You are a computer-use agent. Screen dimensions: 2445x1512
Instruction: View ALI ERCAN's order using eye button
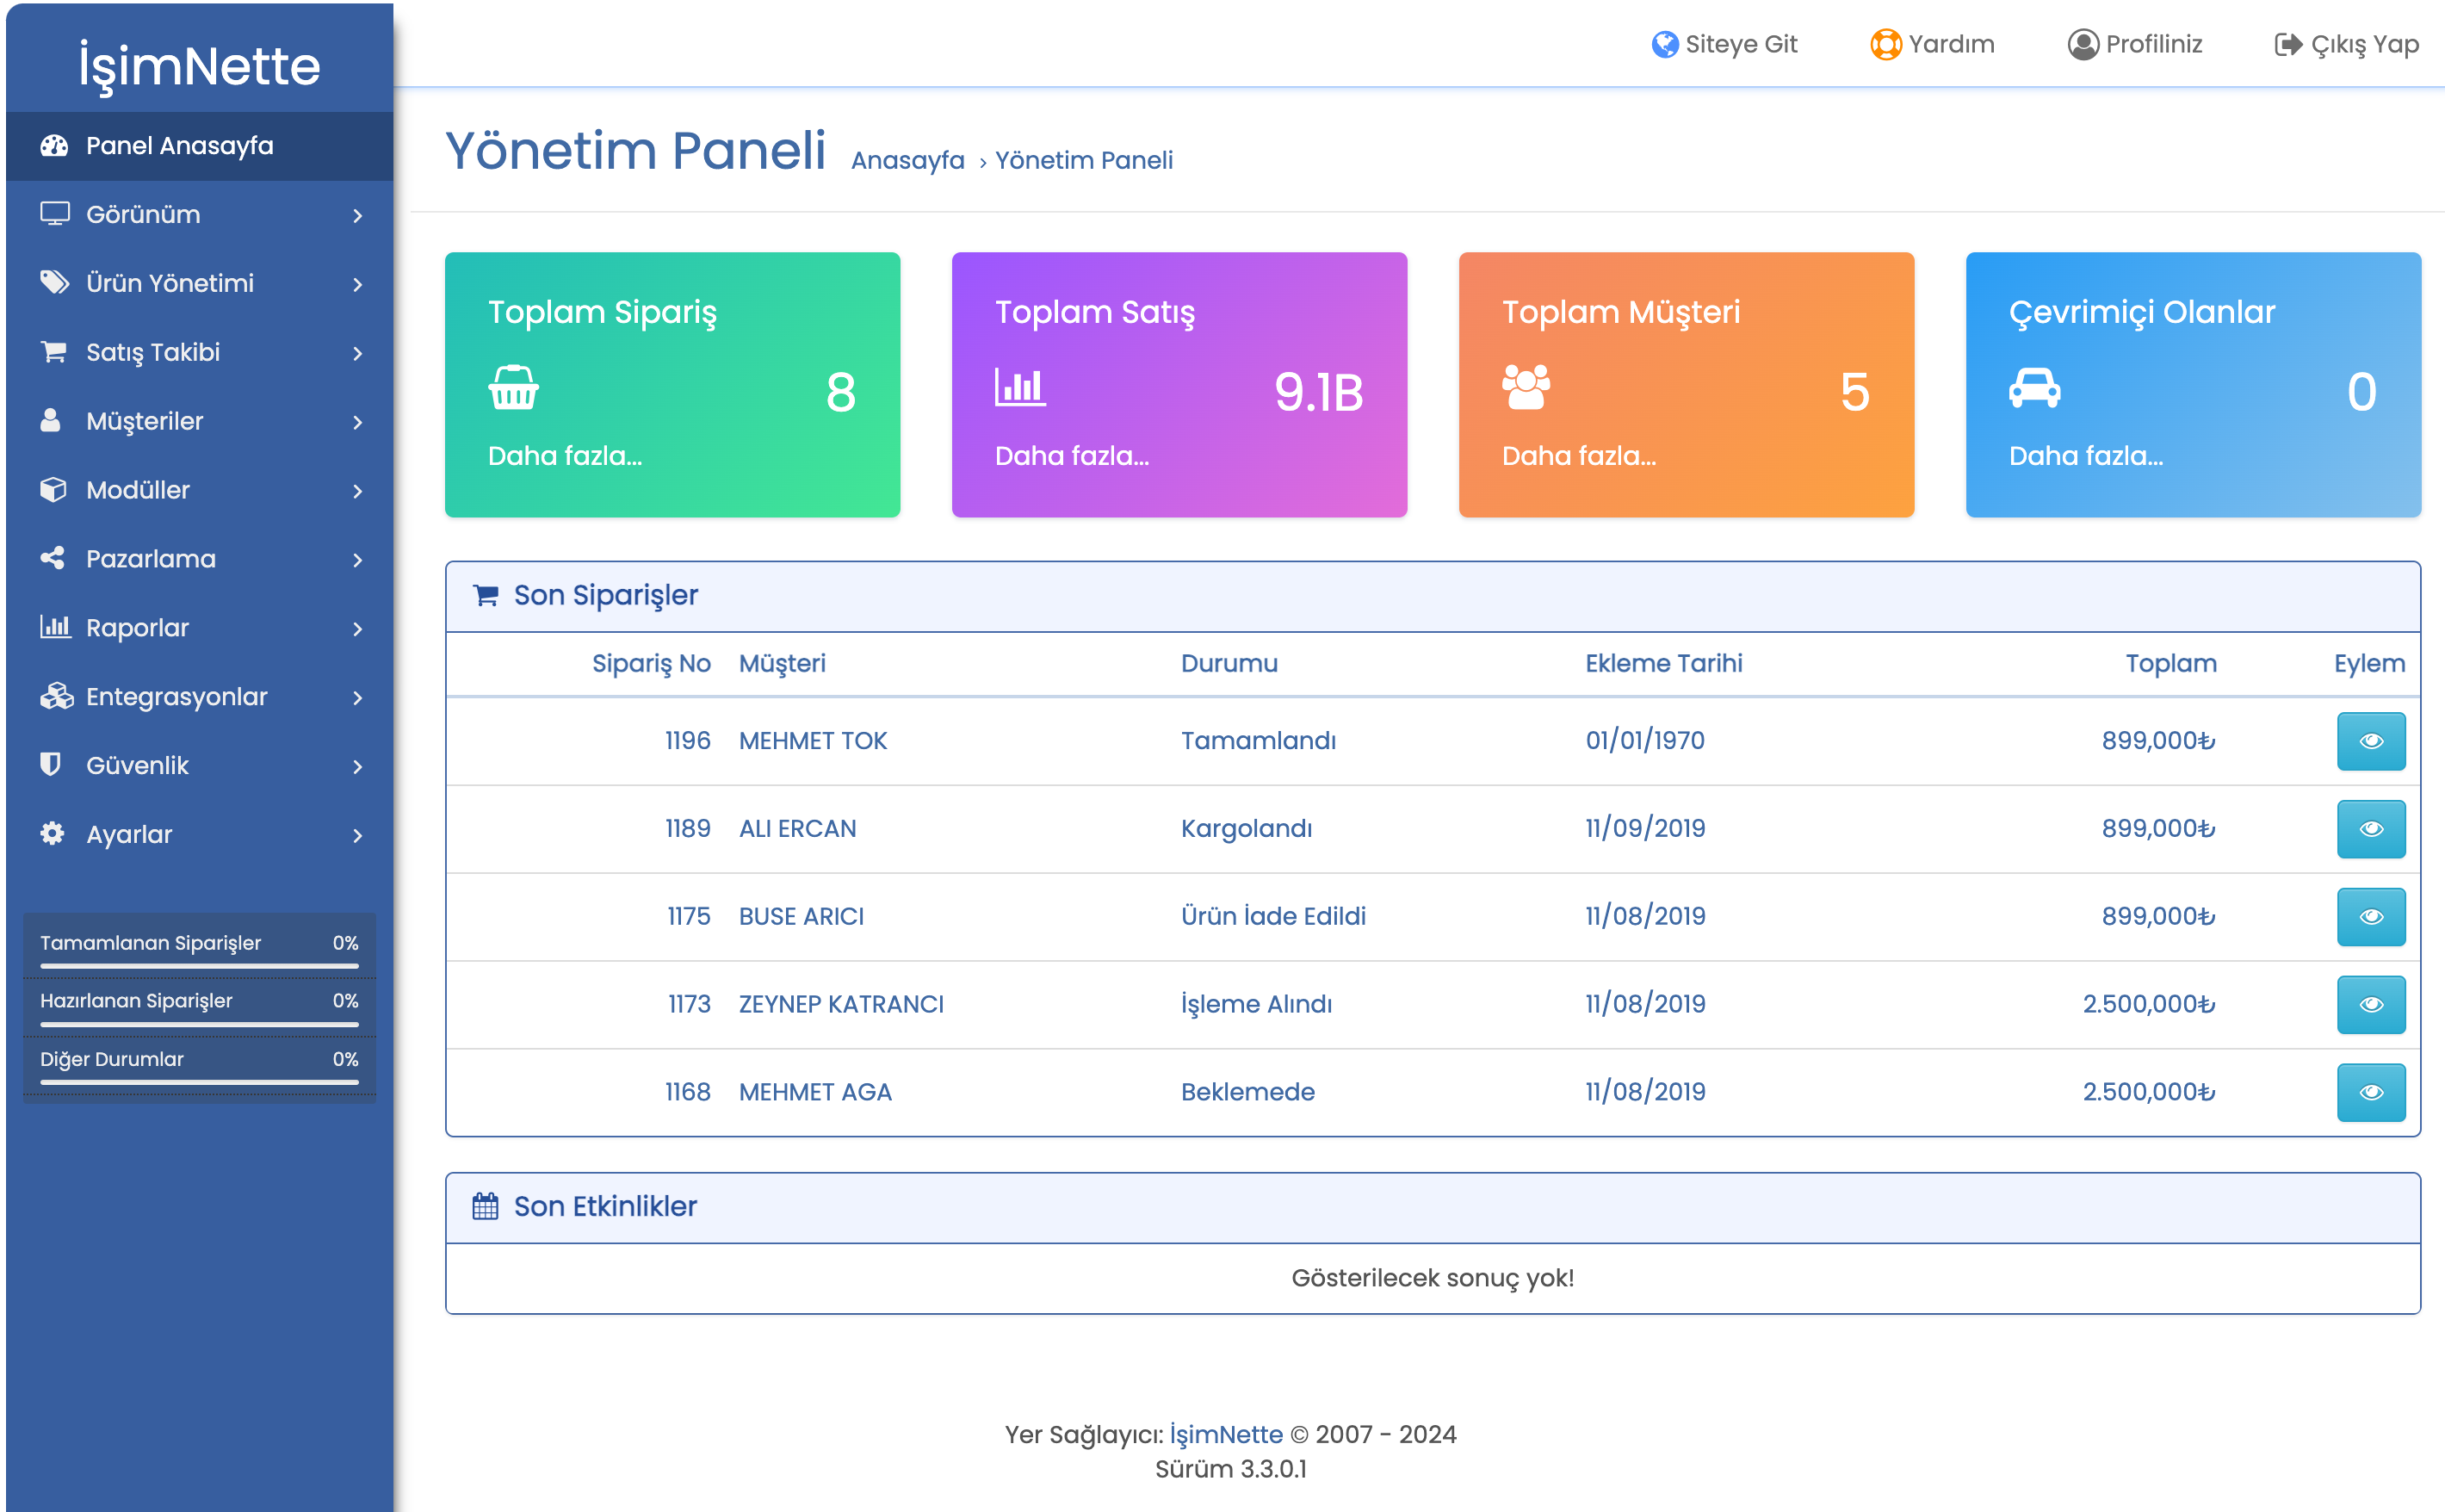pos(2370,829)
